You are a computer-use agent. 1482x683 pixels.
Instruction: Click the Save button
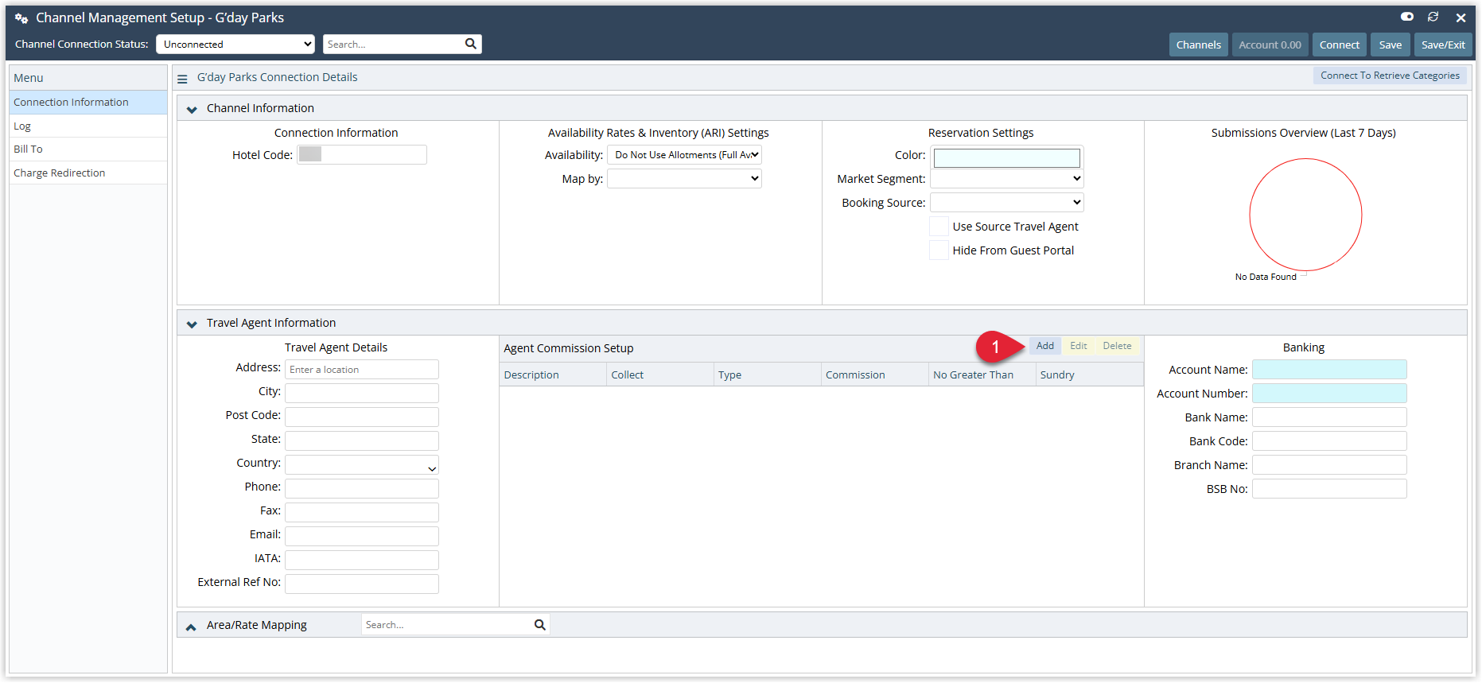[1390, 45]
